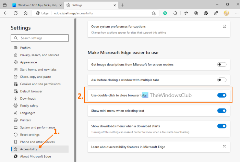Close the Settings tab
Viewport: 240px width, 162px height.
click(115, 5)
